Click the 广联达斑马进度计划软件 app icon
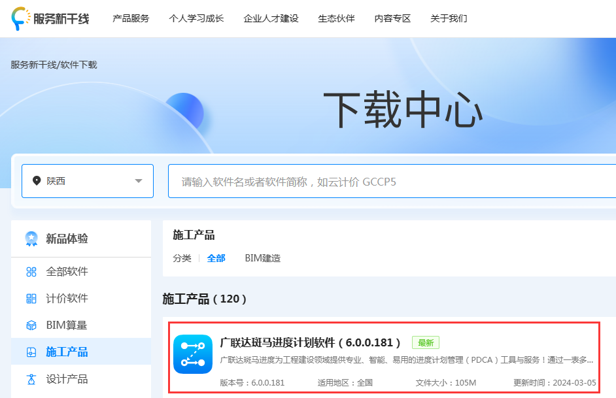616x398 pixels. [x=193, y=354]
